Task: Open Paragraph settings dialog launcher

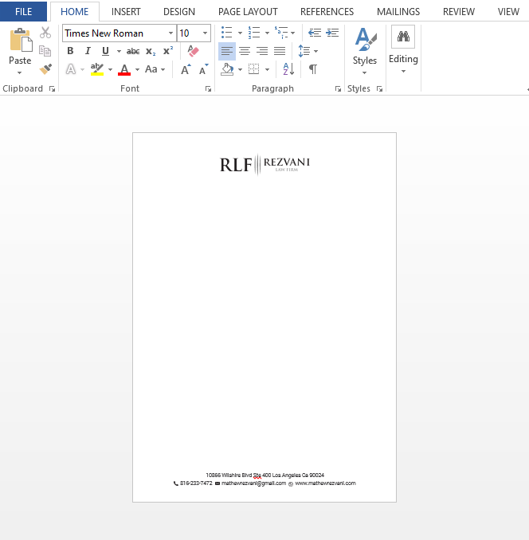Action: [338, 89]
